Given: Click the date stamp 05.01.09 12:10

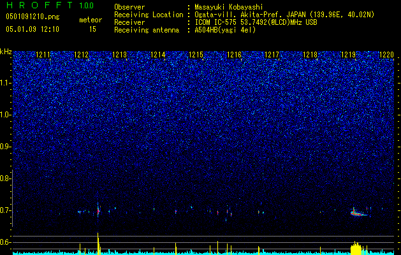Looking at the screenshot, I should 33,29.
